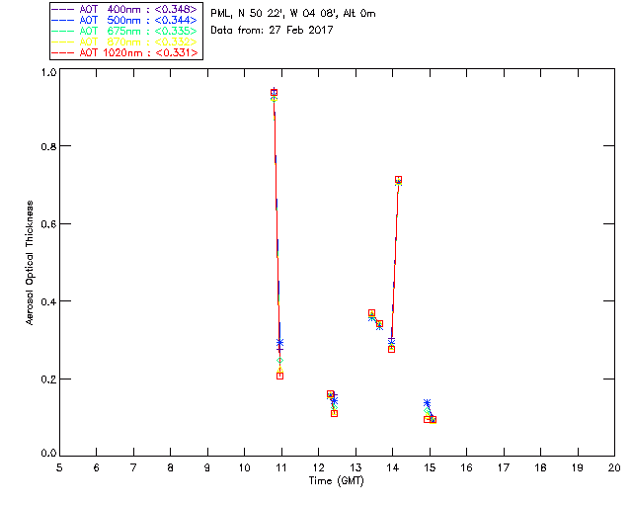Viewport: 632px width, 506px height.
Task: Click the 0.2 tick label on y-axis
Action: click(x=48, y=379)
